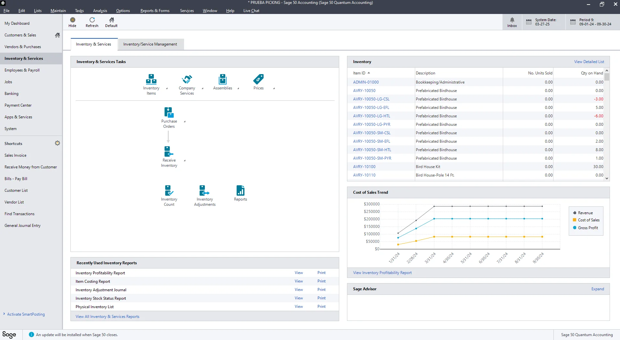Expand the Sage Advisor panel

tap(598, 289)
